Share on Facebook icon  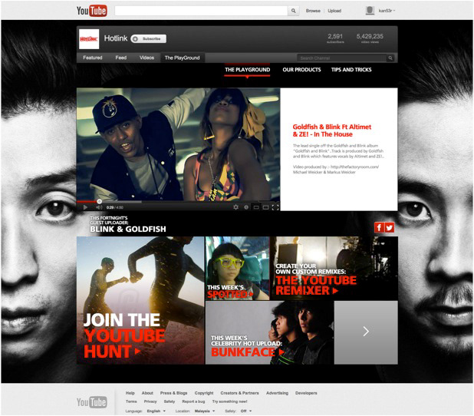point(379,227)
